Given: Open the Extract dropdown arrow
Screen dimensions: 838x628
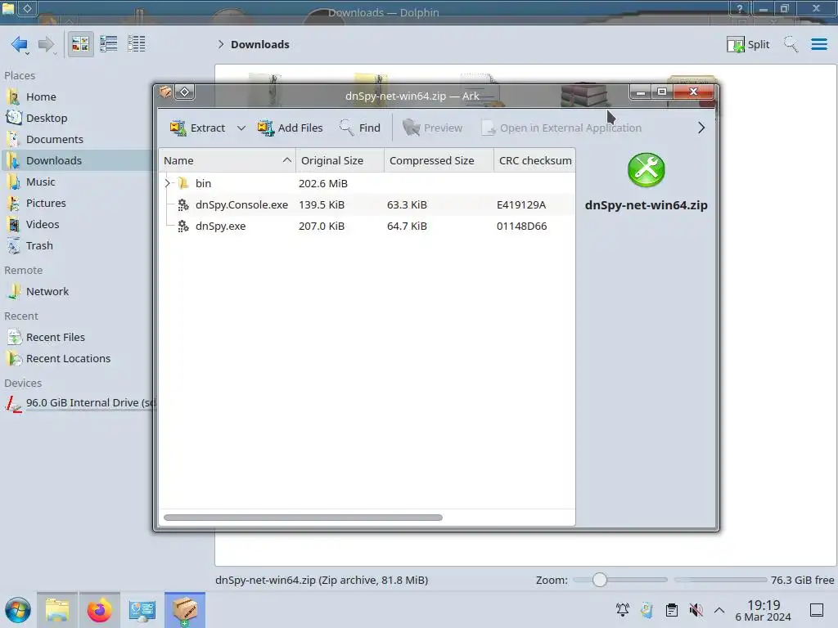Looking at the screenshot, I should (241, 128).
